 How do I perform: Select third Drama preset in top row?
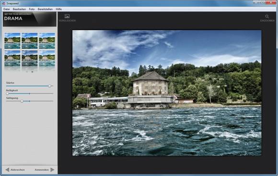[47, 41]
